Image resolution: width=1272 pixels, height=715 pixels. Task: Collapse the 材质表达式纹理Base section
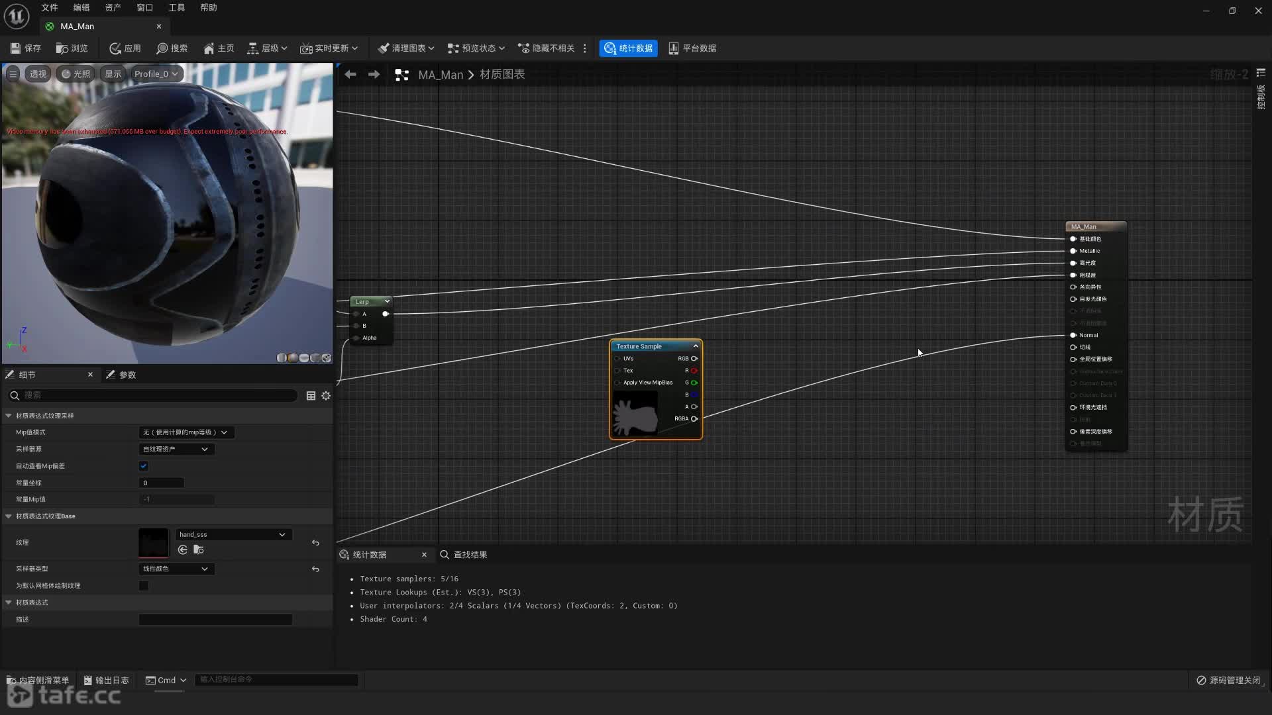(x=9, y=516)
